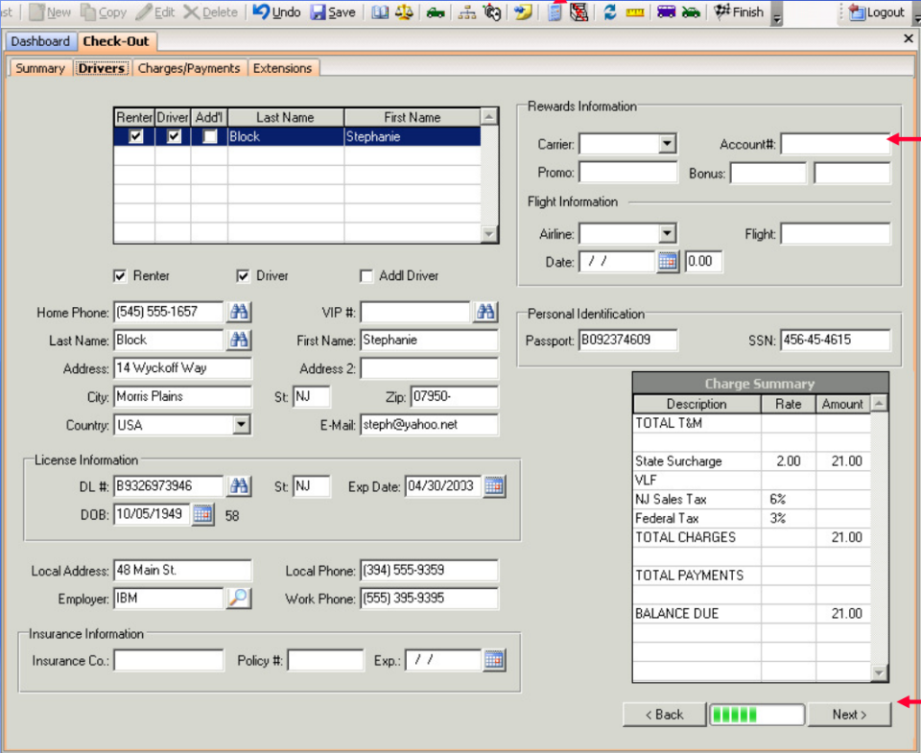
Task: Uncheck the Renter checkbox
Action: point(120,275)
